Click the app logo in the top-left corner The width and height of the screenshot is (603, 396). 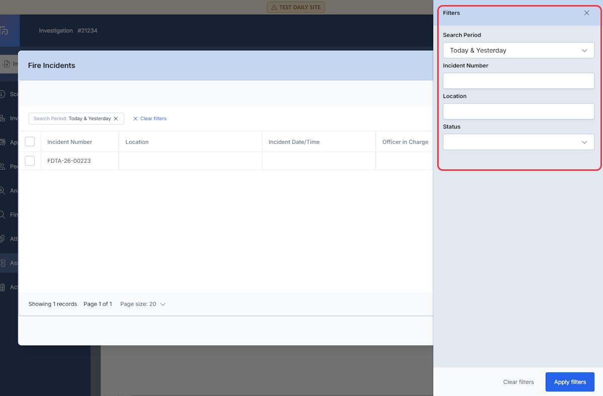[4, 31]
